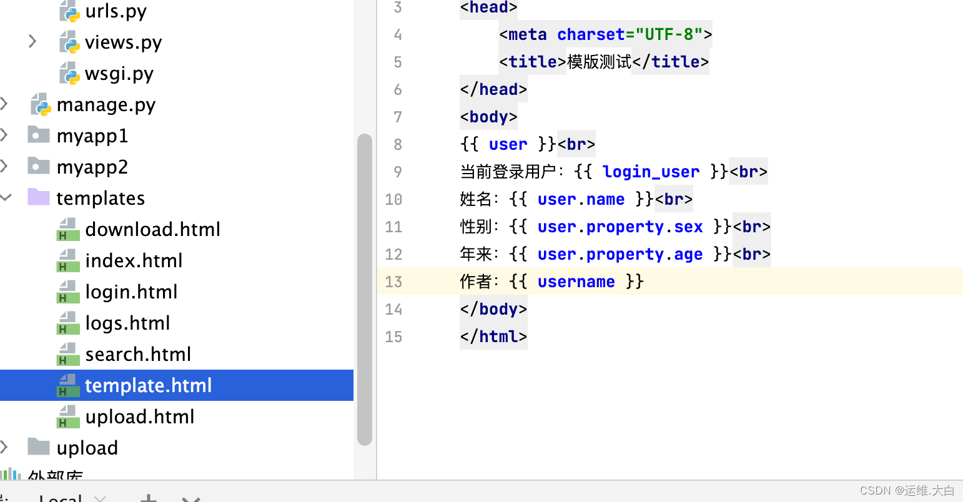963x502 pixels.
Task: Open wsgi.py from the project tree
Action: click(119, 74)
